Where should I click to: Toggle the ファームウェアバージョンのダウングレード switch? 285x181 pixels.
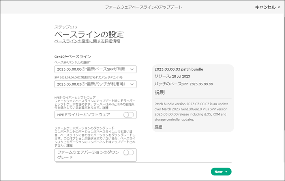tap(129, 152)
